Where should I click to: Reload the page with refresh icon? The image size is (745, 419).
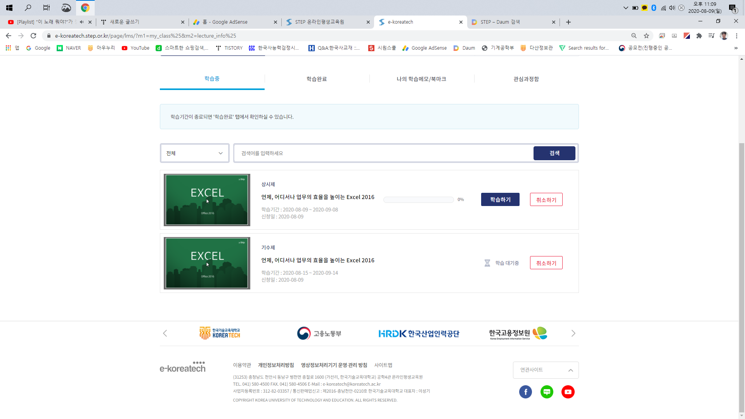click(x=33, y=36)
